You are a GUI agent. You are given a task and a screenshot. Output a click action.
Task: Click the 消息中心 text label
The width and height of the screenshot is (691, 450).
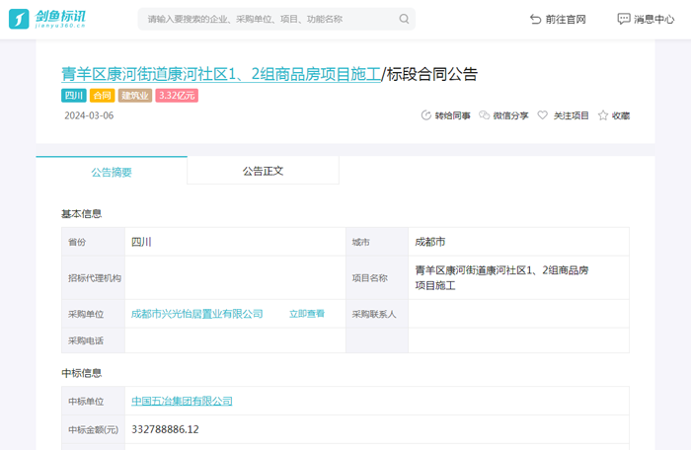pos(653,19)
